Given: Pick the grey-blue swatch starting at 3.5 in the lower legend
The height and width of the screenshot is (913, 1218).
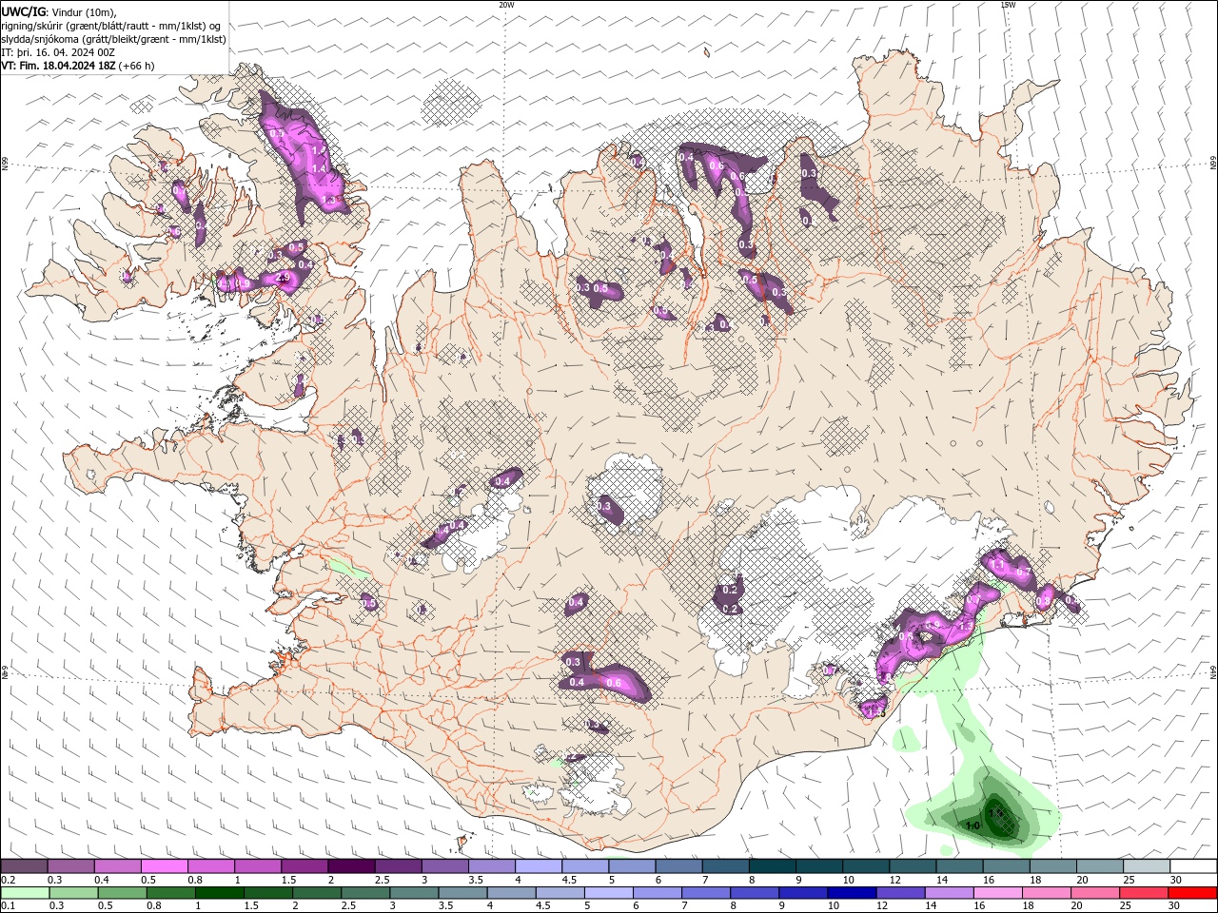Looking at the screenshot, I should (462, 893).
